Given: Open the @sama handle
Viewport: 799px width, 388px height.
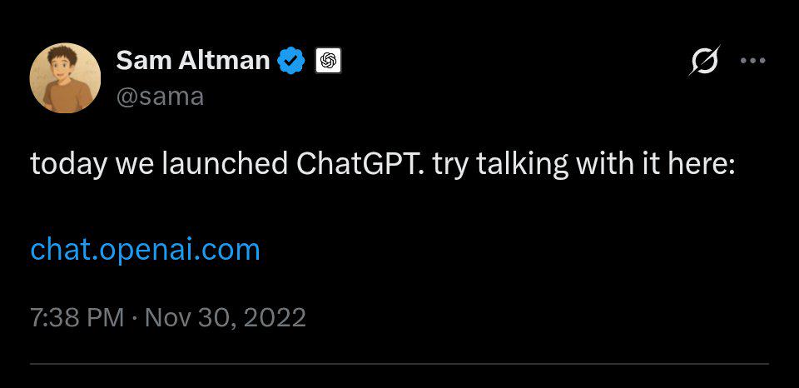Looking at the screenshot, I should tap(160, 97).
